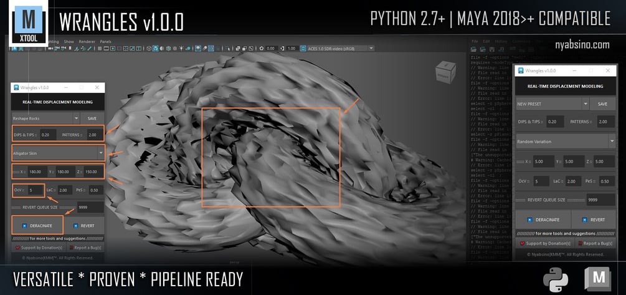Viewport: 626px width, 295px height.
Task: Toggle the Safe Title icon
Action: tap(138, 48)
